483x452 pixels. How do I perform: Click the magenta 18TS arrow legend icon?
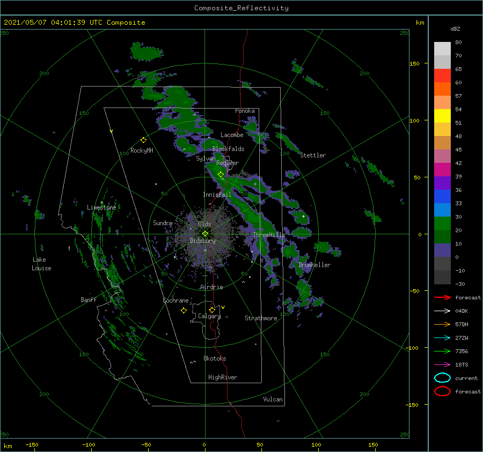tap(442, 365)
